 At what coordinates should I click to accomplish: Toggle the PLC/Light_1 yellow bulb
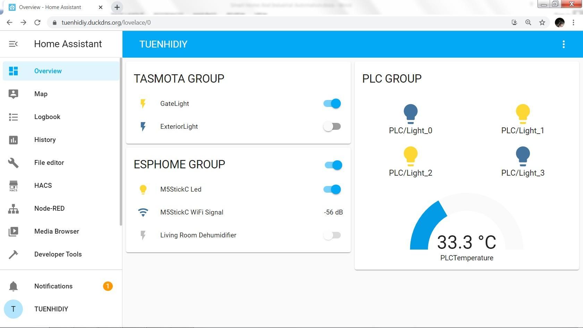[x=523, y=114]
